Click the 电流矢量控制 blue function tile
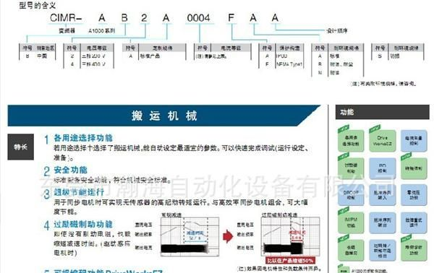This screenshot has width=434, height=273. pos(414,140)
